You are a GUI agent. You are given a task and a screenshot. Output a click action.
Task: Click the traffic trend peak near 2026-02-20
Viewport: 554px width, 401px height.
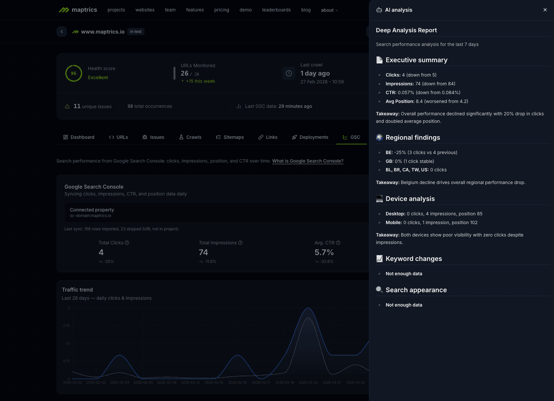[308, 308]
